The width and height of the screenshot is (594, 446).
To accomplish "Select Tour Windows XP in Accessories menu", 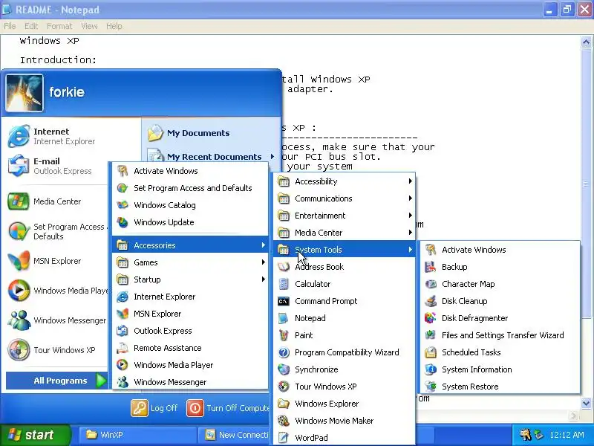I will click(x=344, y=386).
